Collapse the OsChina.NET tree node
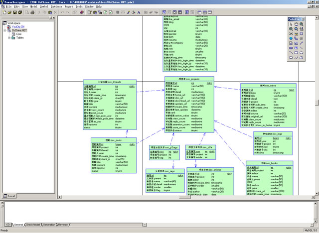Image resolution: width=319 pixels, height=233 pixels. click(5, 30)
